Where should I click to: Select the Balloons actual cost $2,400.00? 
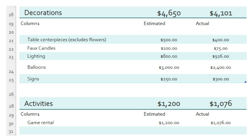click(220, 67)
